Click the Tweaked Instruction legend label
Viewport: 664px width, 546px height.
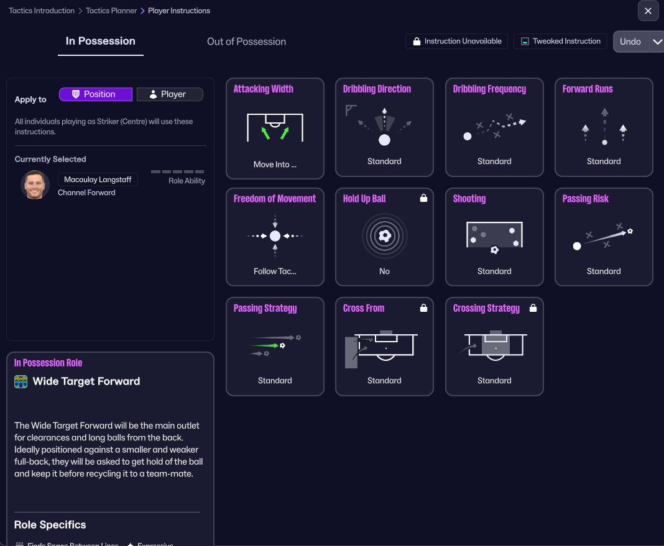(566, 41)
